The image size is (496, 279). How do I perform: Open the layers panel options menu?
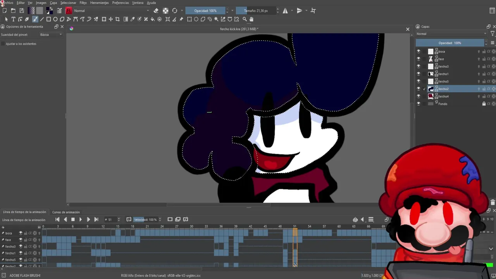click(x=493, y=43)
